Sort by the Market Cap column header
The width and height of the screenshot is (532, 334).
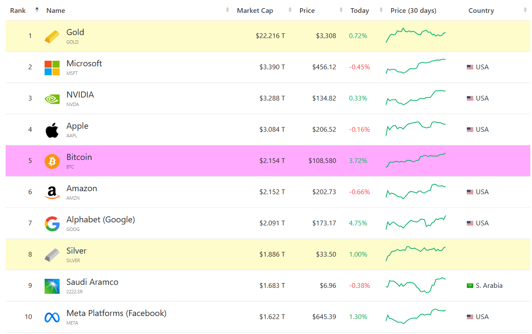pos(255,11)
